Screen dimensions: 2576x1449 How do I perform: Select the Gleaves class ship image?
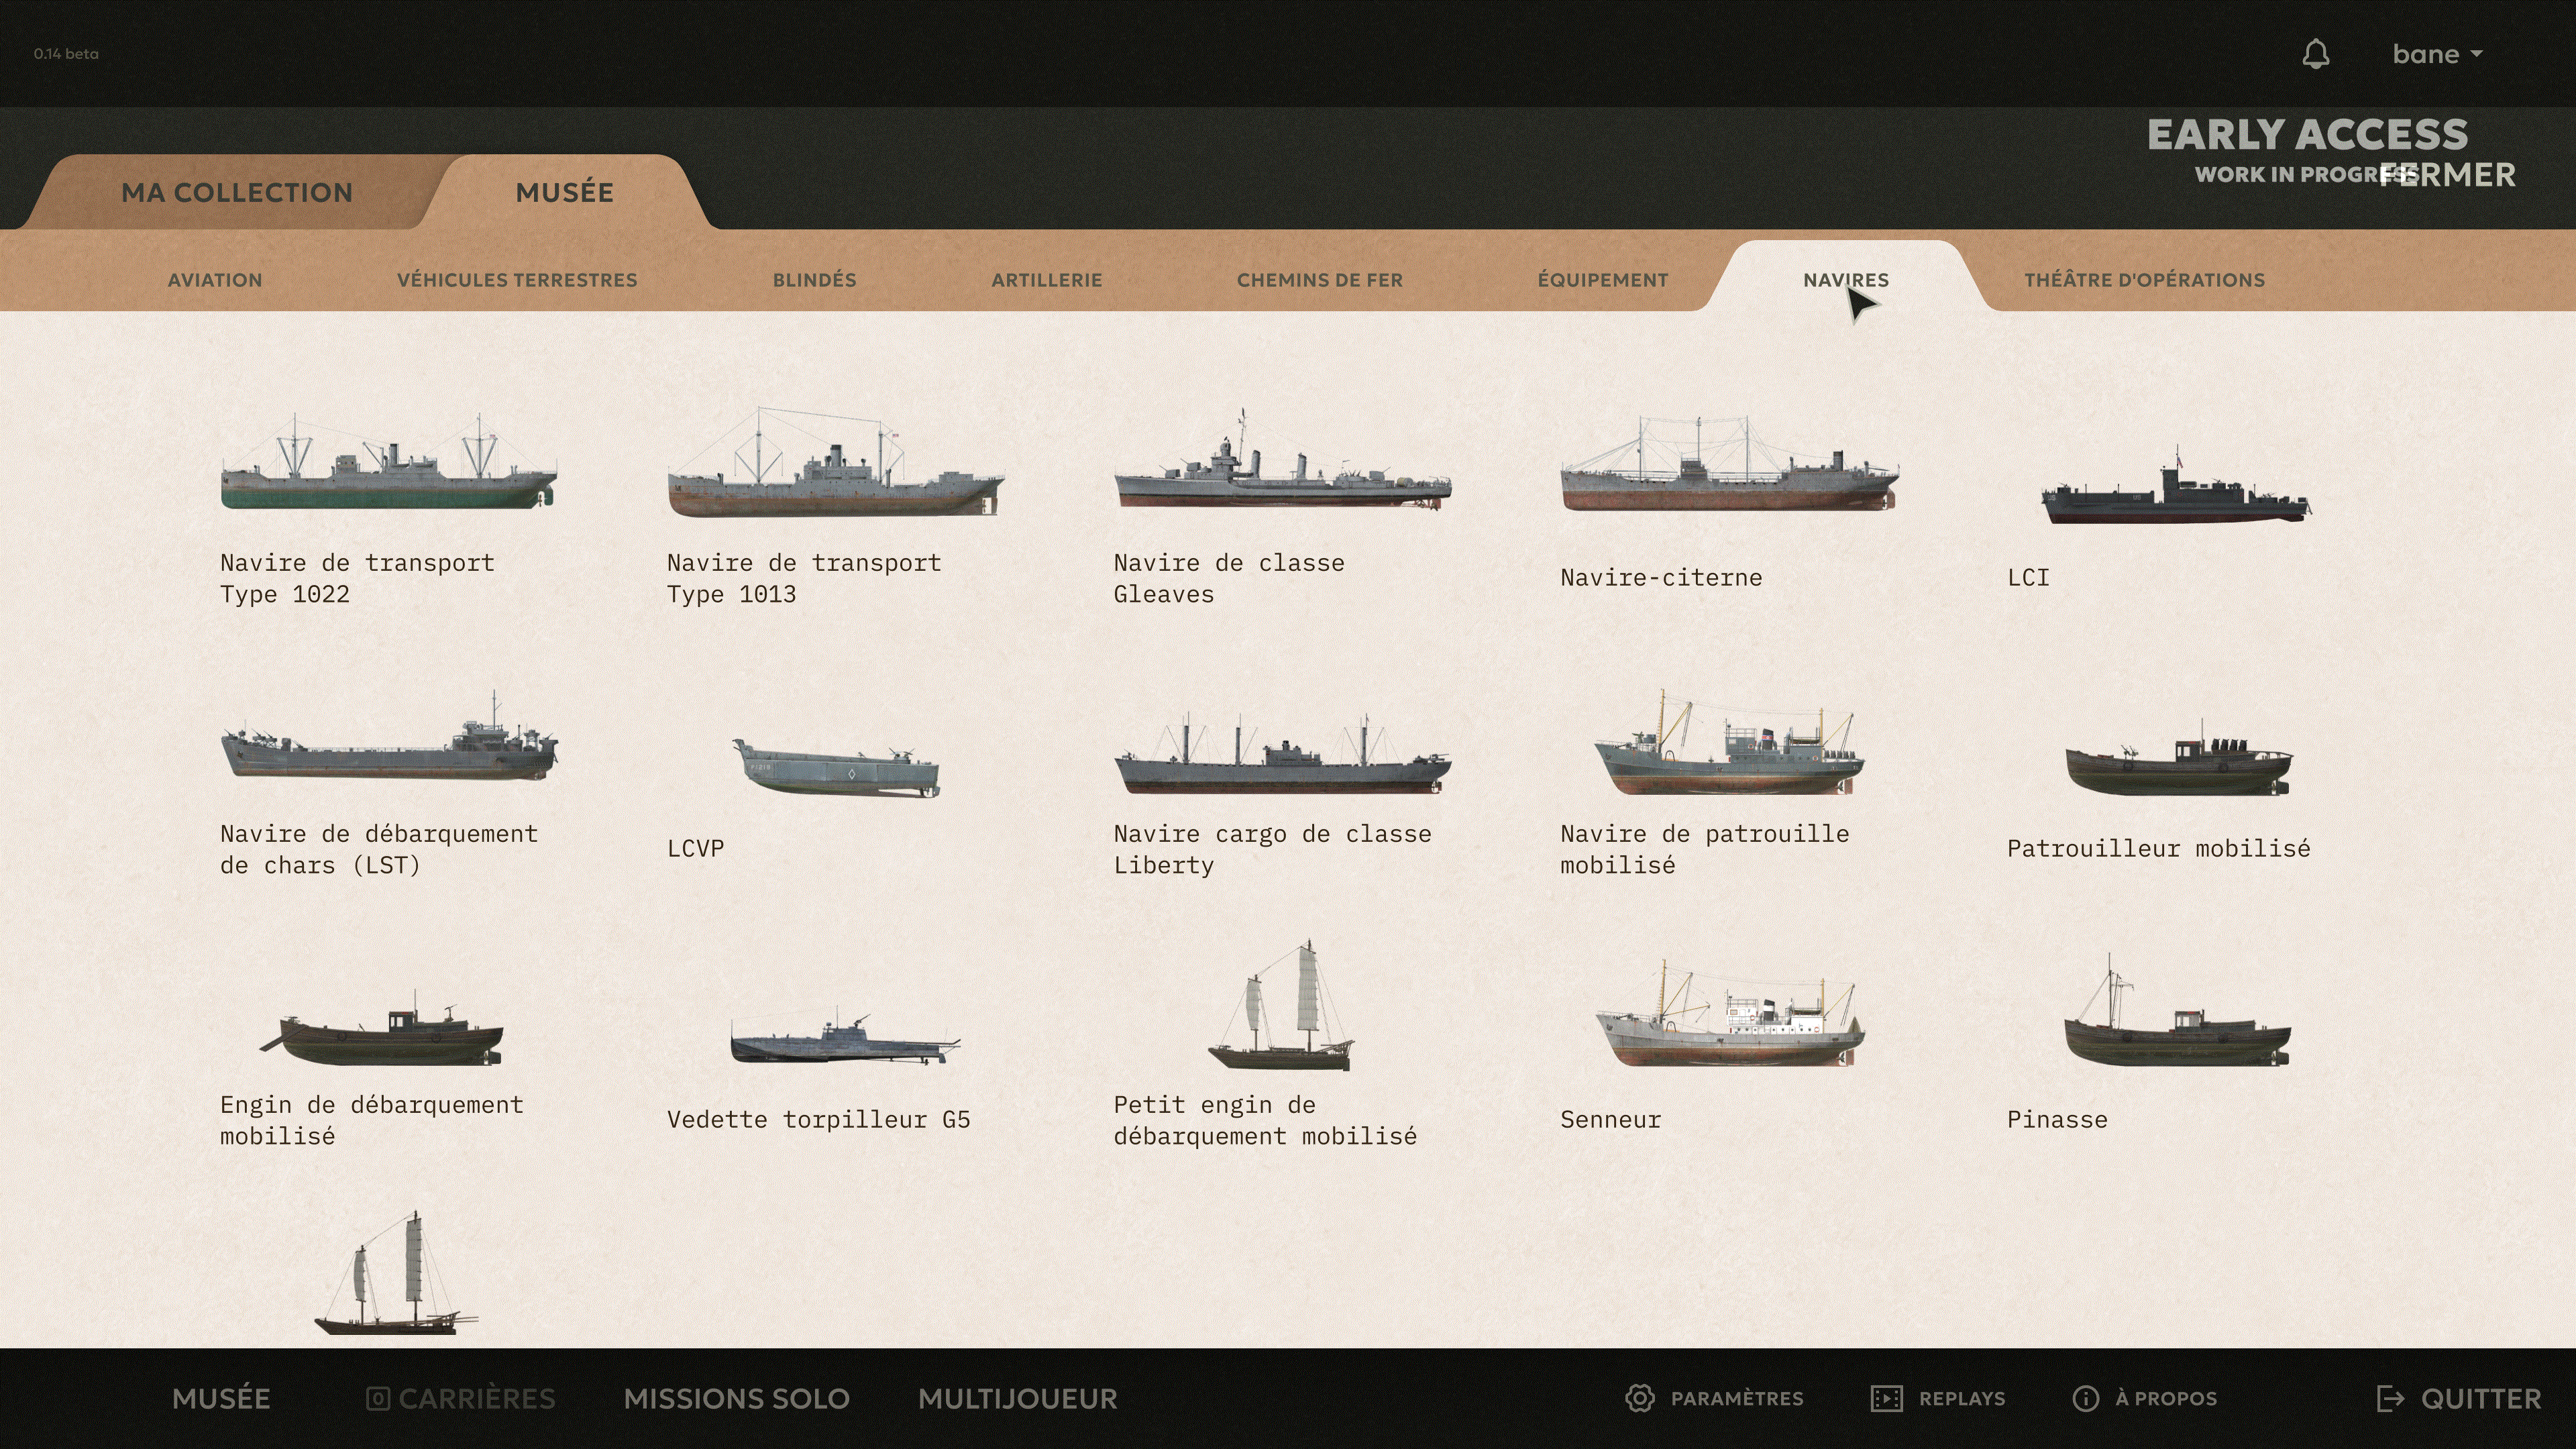click(1283, 459)
